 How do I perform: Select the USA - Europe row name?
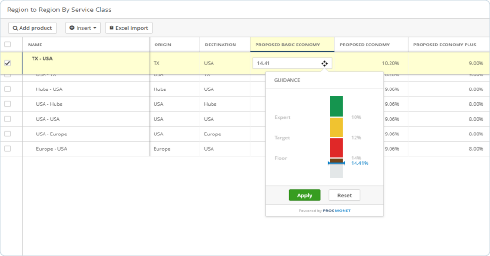(52, 134)
